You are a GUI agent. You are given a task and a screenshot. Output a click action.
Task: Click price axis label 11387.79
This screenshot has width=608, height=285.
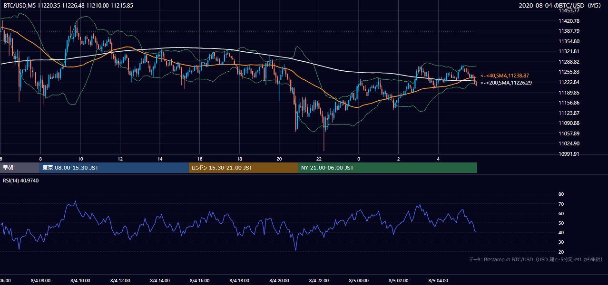[569, 31]
